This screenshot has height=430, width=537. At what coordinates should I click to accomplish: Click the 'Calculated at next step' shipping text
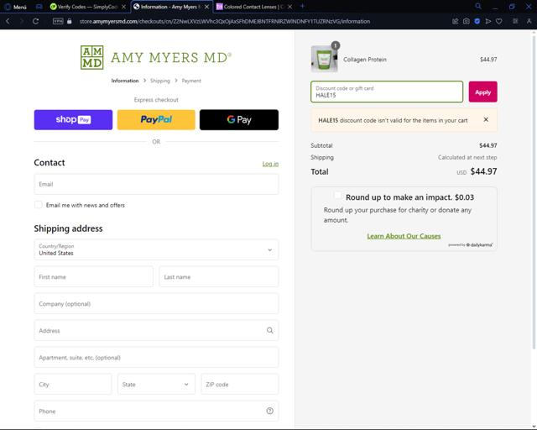point(467,157)
